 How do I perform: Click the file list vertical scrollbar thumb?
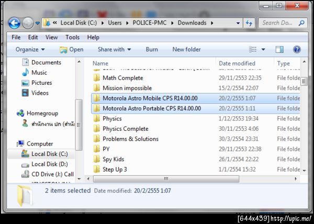(x=304, y=81)
